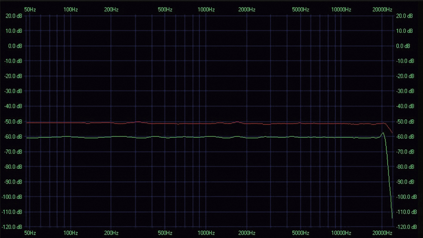
Task: Select the -110.0 dB label on left axis
Action: coord(12,212)
